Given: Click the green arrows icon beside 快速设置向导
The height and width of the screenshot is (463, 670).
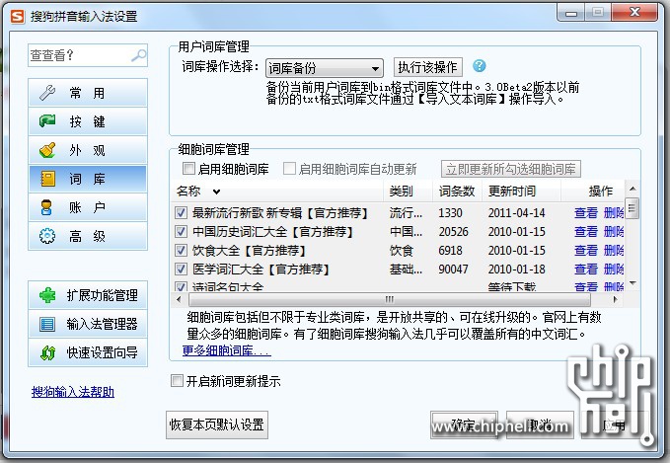Looking at the screenshot, I should pos(47,352).
